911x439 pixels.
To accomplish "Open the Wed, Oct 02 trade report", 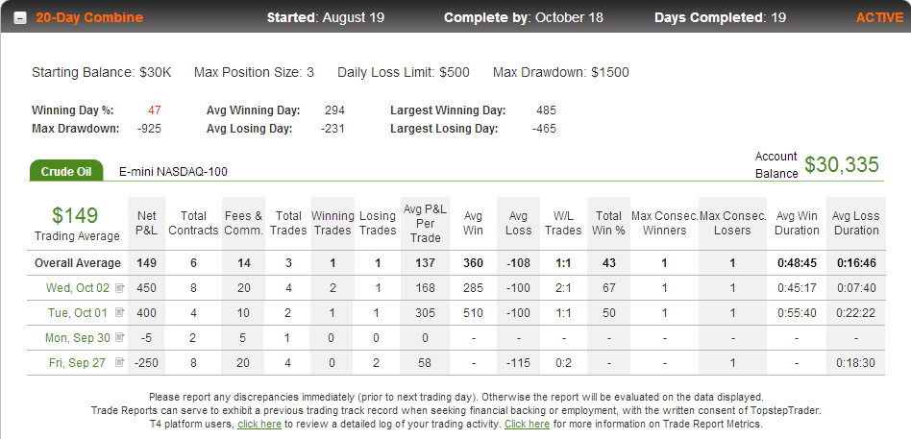I will pos(78,288).
